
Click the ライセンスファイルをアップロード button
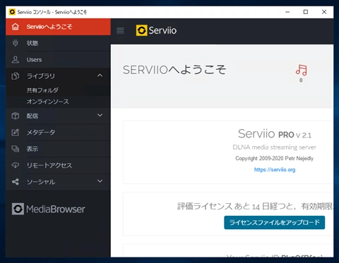[274, 222]
